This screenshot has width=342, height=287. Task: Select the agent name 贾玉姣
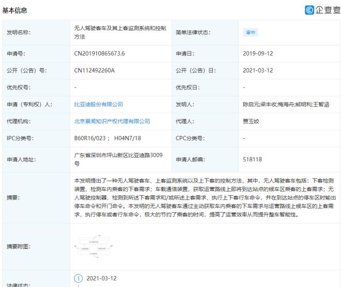[251, 121]
